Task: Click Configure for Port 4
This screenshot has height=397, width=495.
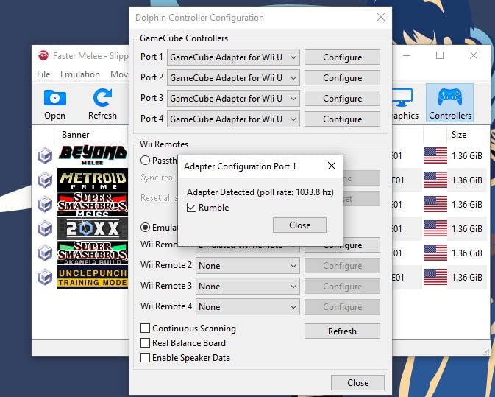Action: (342, 119)
